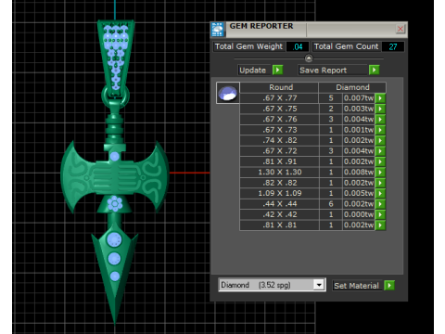Click the green arrow for the .67 X .77 row
This screenshot has width=445, height=334.
(x=380, y=98)
